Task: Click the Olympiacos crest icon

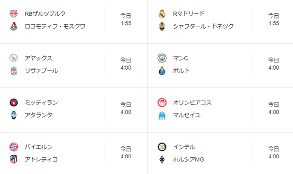Action: tap(162, 102)
